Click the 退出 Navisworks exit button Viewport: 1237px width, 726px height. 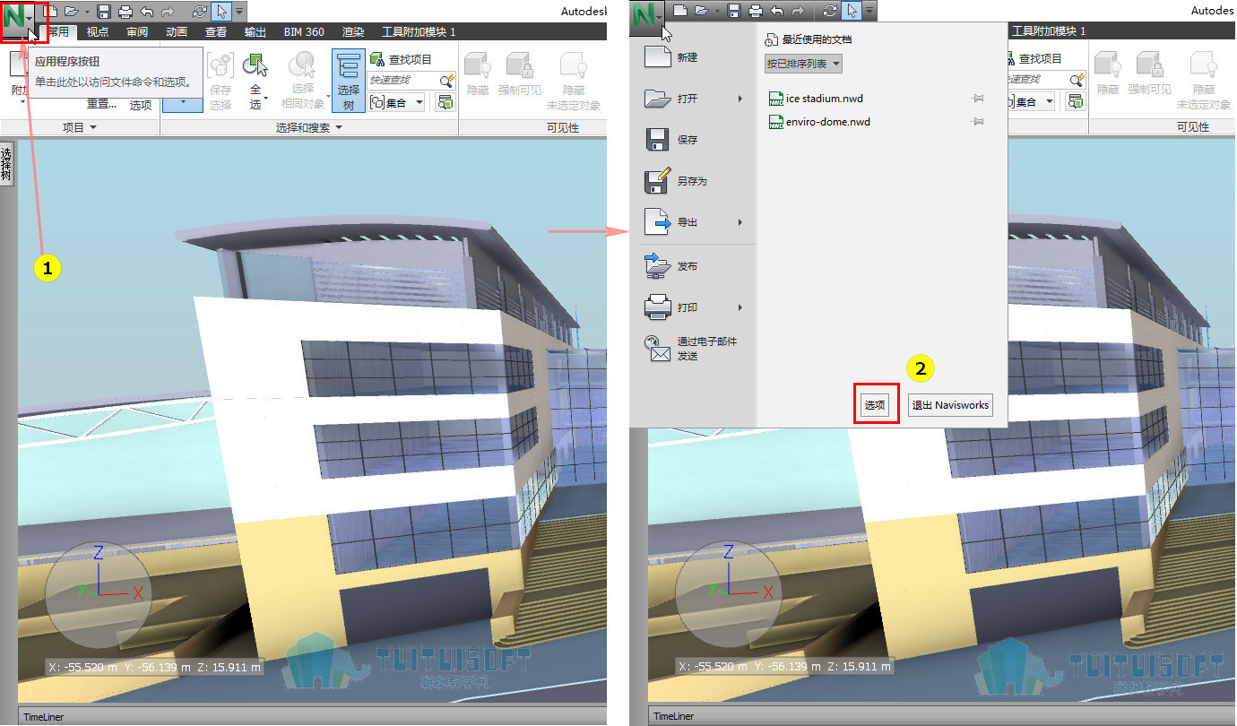point(950,405)
